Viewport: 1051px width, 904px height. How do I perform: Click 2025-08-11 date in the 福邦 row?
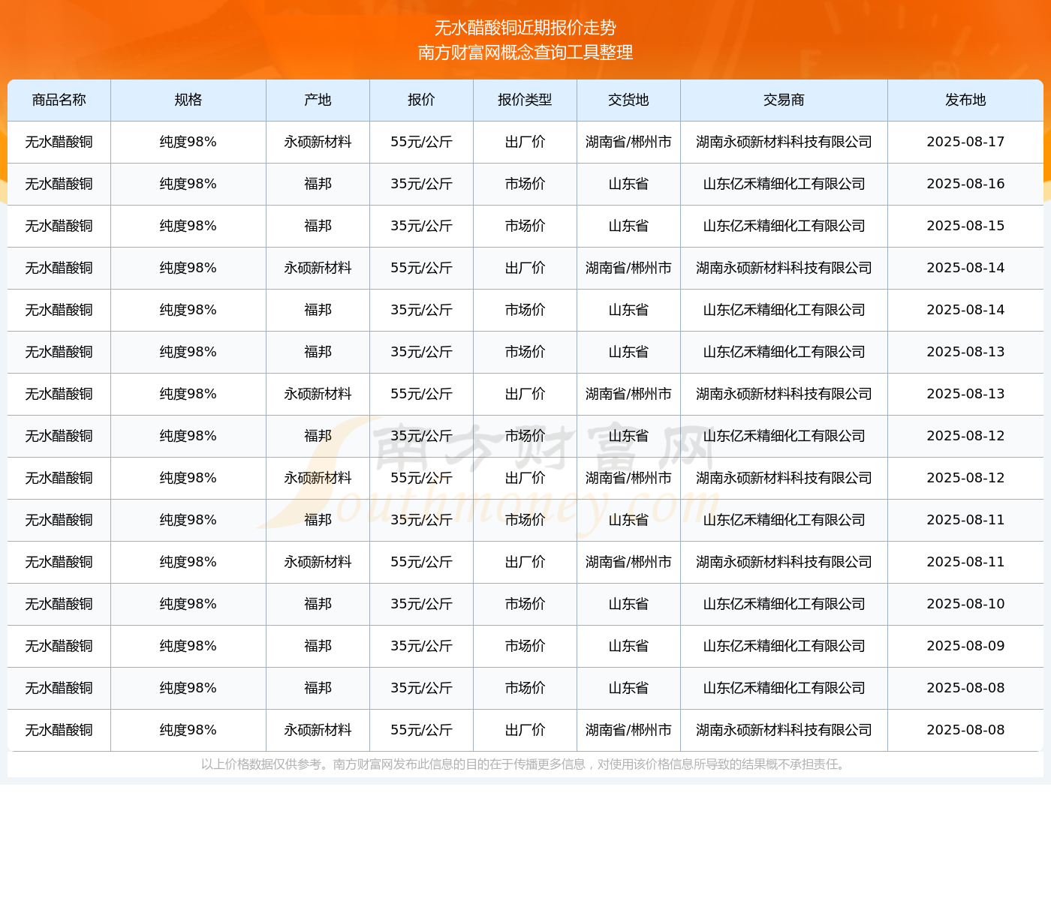pos(965,520)
